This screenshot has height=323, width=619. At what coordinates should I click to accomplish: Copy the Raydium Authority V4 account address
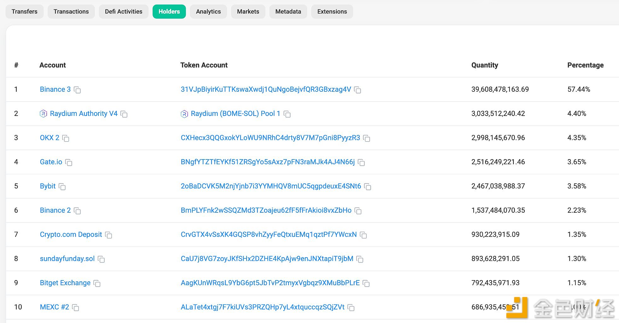124,114
